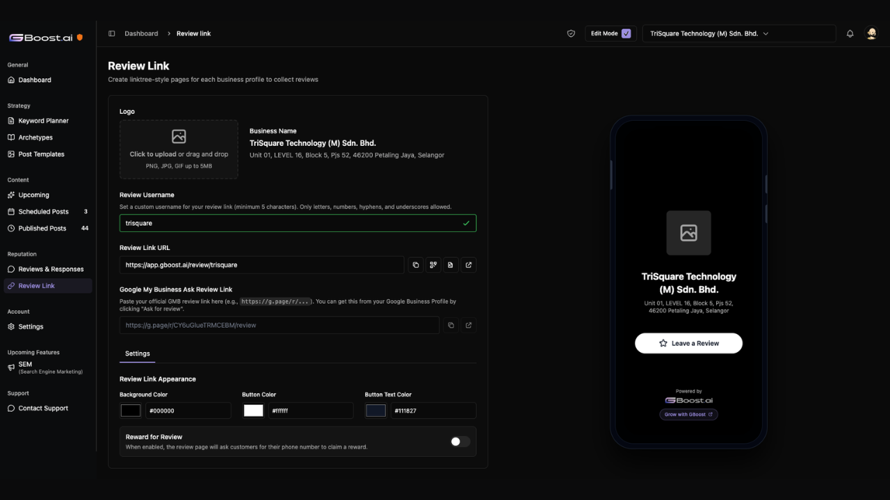Open the Background Color swatch
890x500 pixels.
coord(130,410)
